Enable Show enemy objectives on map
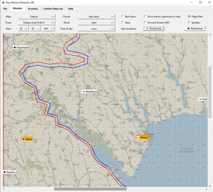 [145, 17]
